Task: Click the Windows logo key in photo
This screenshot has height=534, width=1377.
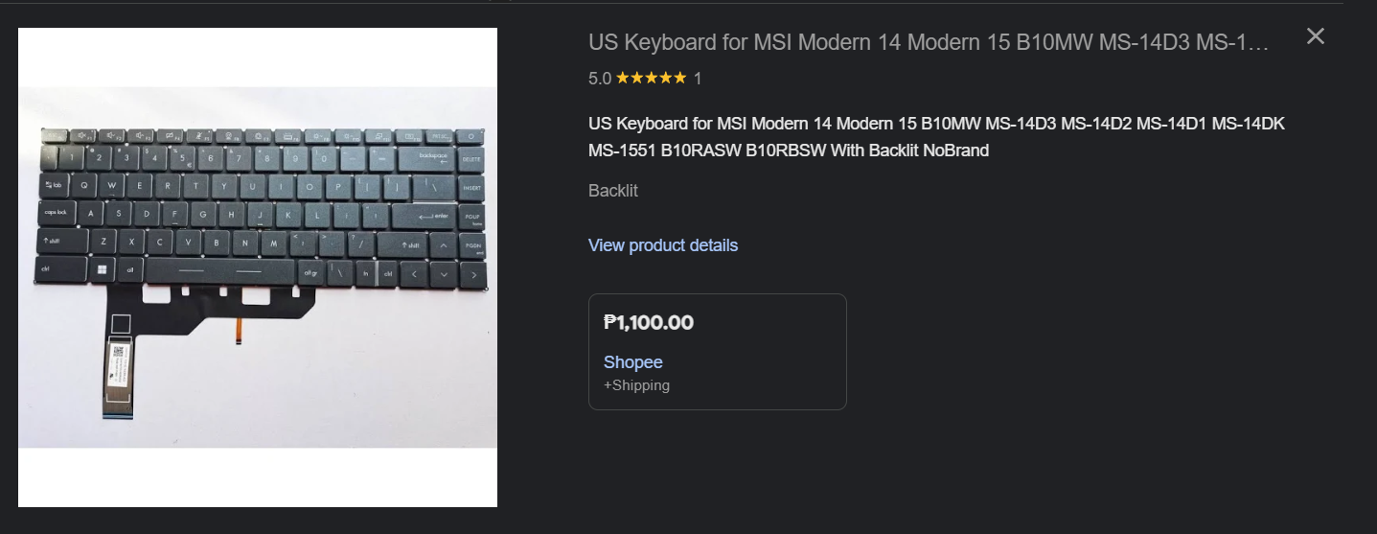Action: click(x=101, y=270)
